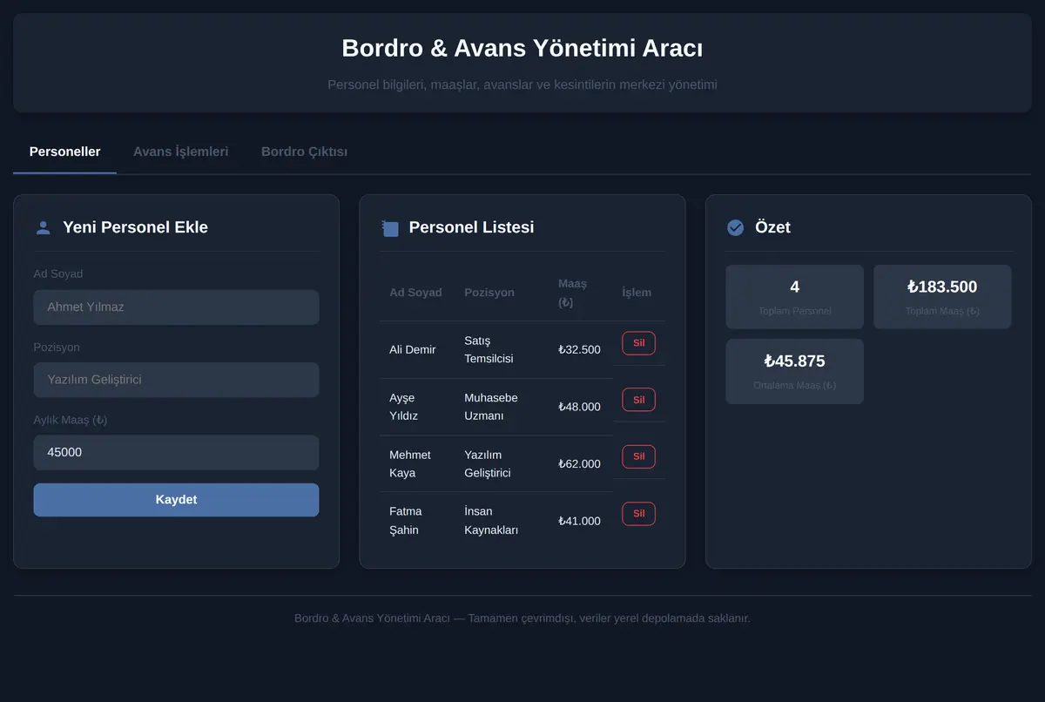This screenshot has height=702, width=1045.
Task: Click the header subtitle about Personel bilgileri
Action: point(522,84)
